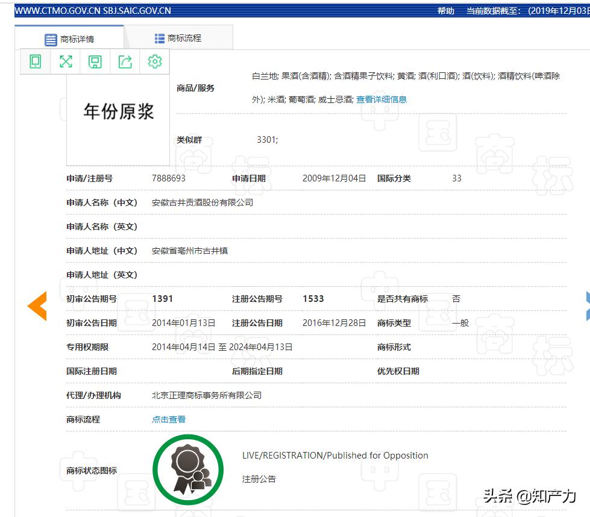Open settings with the gear icon
The image size is (590, 517).
click(155, 61)
